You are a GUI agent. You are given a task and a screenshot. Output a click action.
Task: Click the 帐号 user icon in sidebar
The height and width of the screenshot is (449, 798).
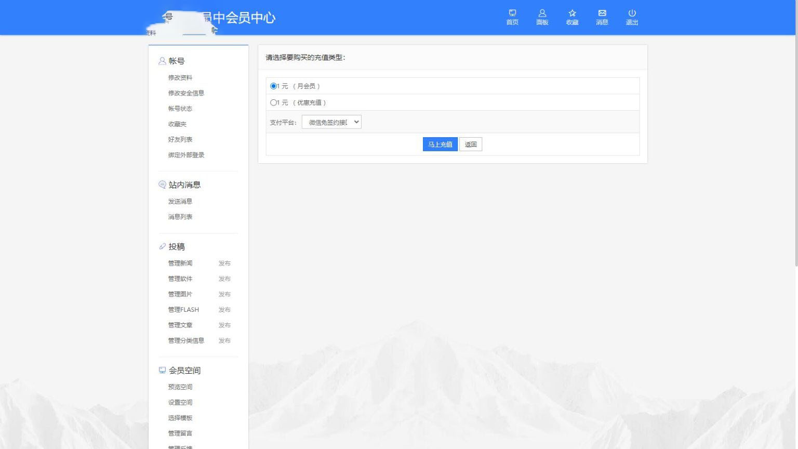162,61
